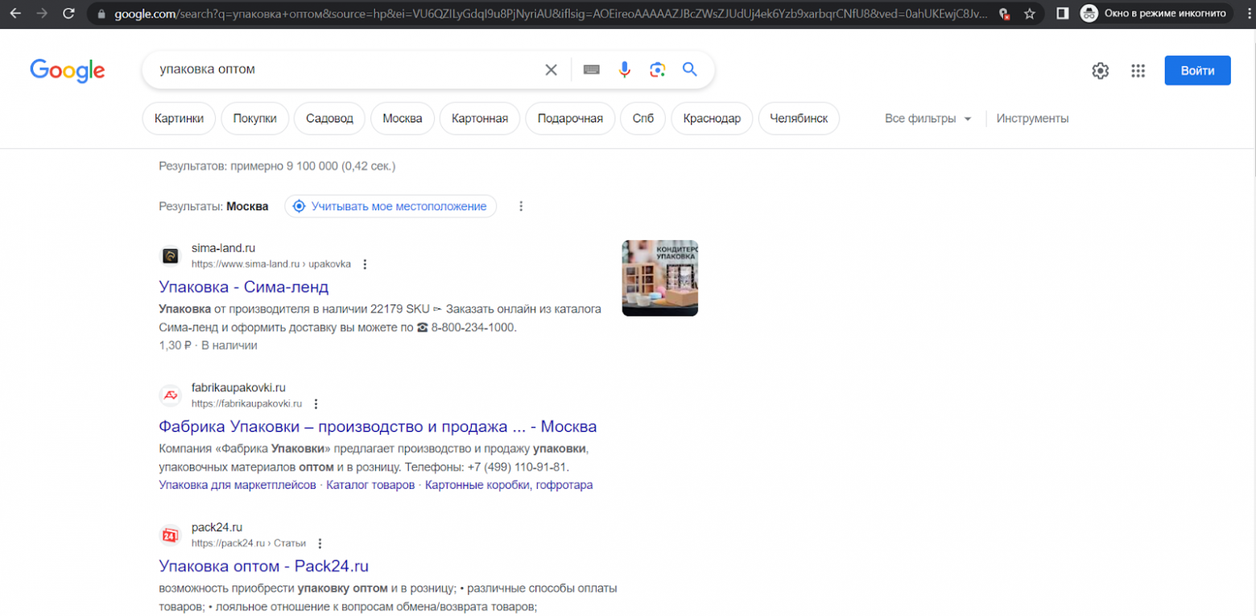The image size is (1256, 616).
Task: Open Google search settings gear
Action: 1100,71
